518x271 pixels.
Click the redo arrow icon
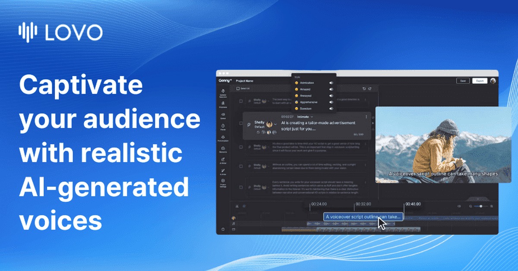(370, 88)
